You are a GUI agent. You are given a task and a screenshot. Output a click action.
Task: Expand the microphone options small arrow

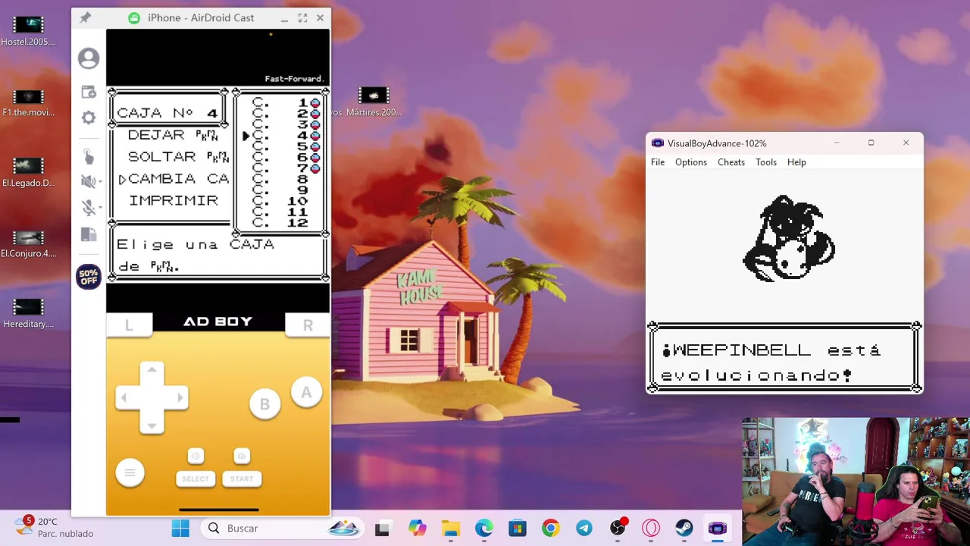pos(99,209)
